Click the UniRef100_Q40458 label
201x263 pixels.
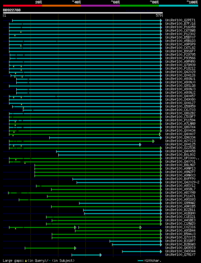180,151
